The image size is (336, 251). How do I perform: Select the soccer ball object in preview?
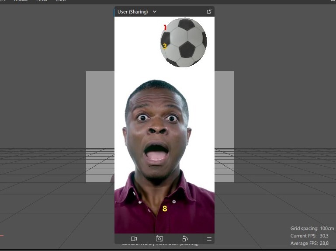[x=184, y=42]
